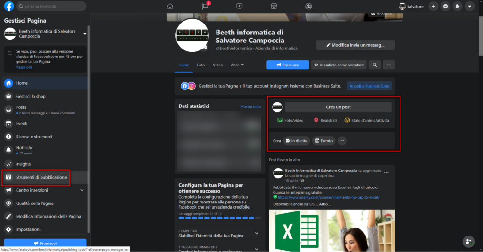Choose Stato d'animo/attività
Viewport: 483px width, 252px height.
[x=366, y=120]
